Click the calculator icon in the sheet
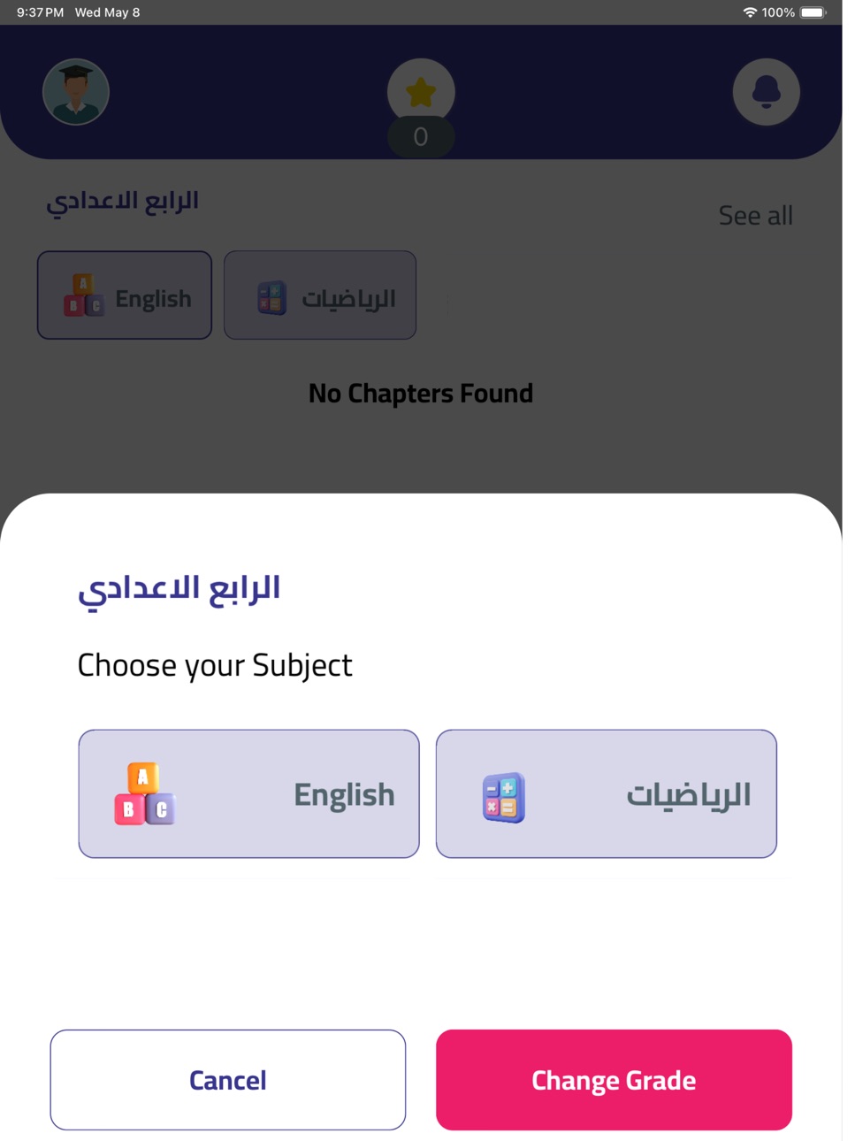The height and width of the screenshot is (1141, 855). 504,798
